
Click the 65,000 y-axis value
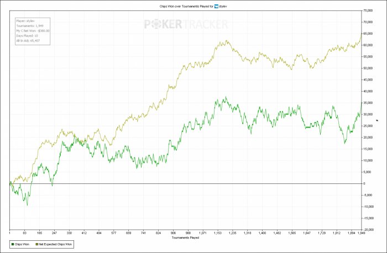(368, 34)
